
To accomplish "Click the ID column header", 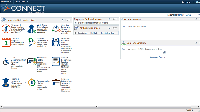I will coord(76,33).
